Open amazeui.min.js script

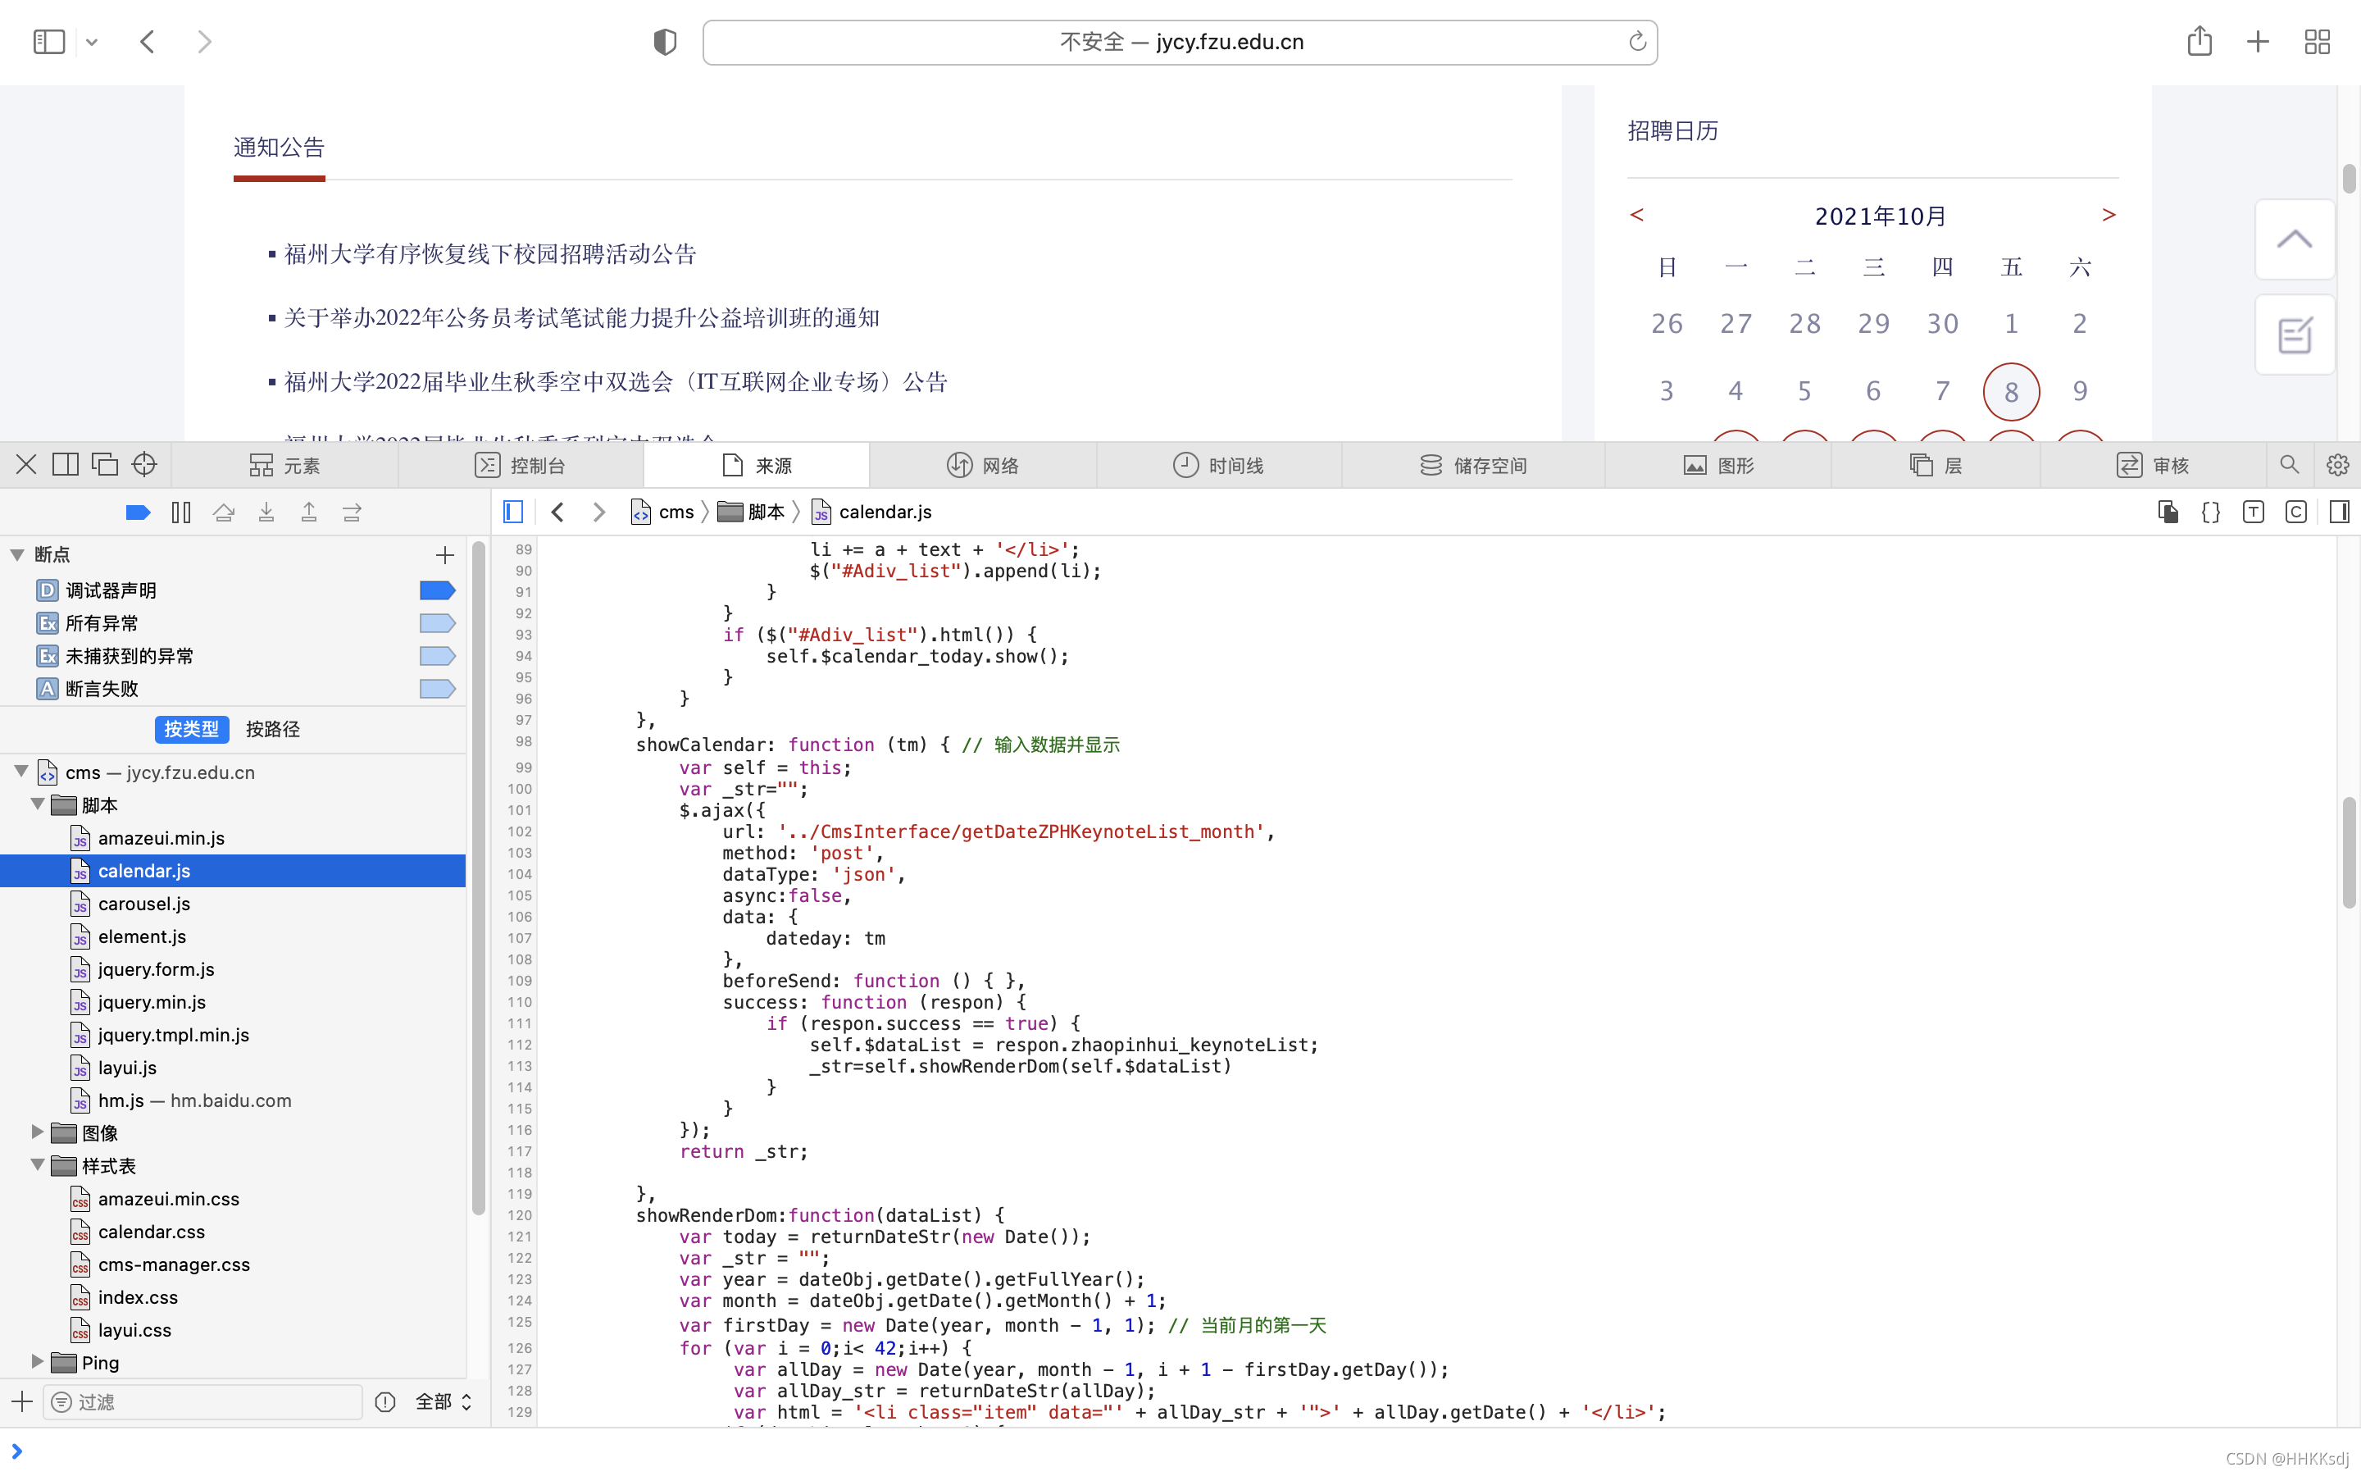pos(161,837)
